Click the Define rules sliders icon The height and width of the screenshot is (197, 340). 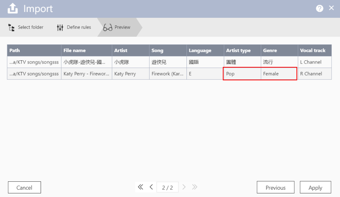point(60,28)
